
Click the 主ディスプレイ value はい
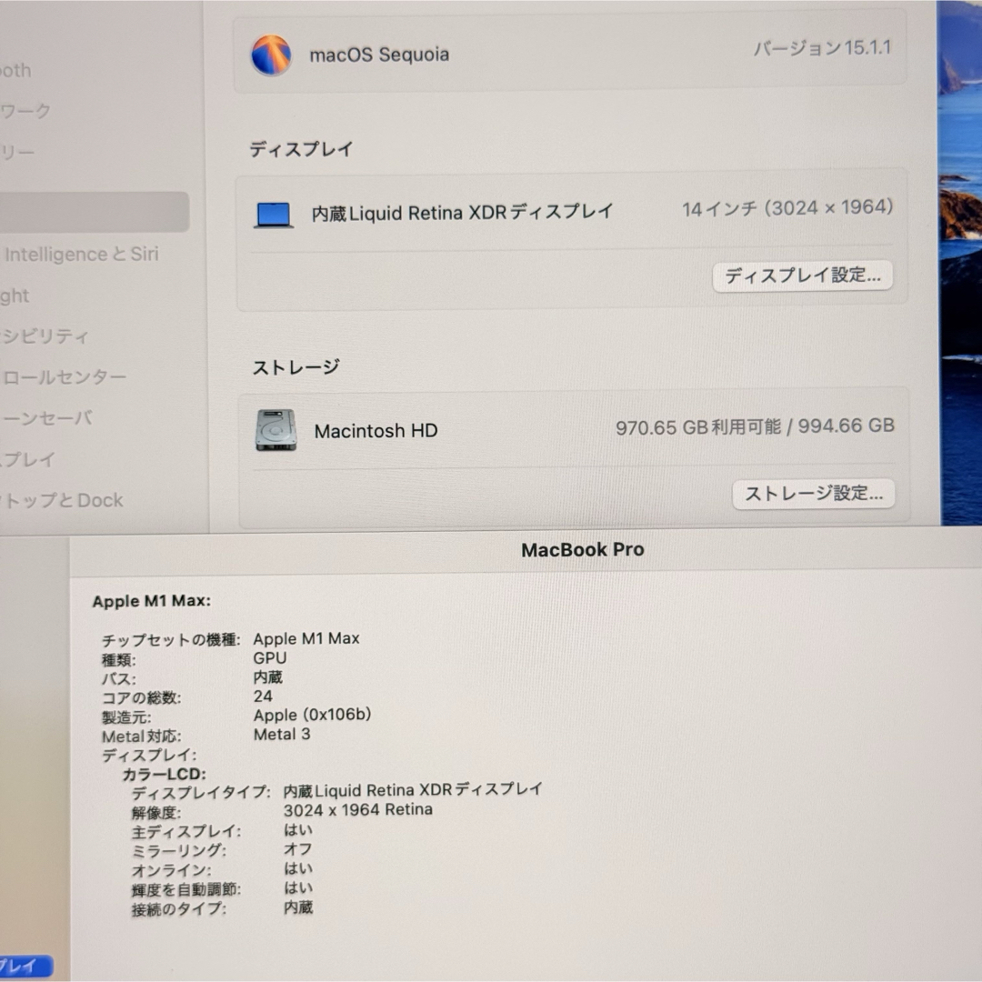click(298, 830)
